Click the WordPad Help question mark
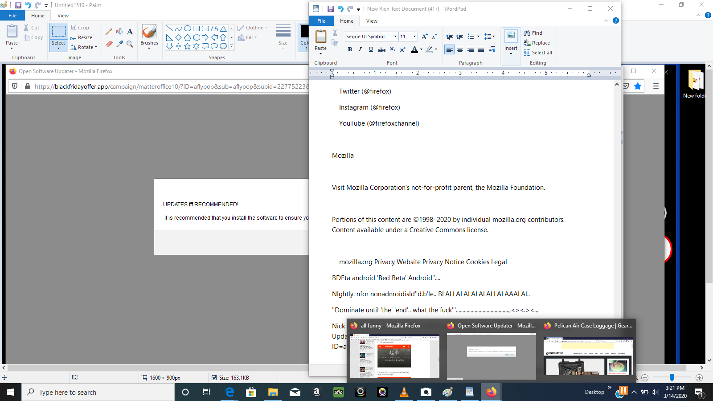The height and width of the screenshot is (401, 713). click(x=616, y=20)
